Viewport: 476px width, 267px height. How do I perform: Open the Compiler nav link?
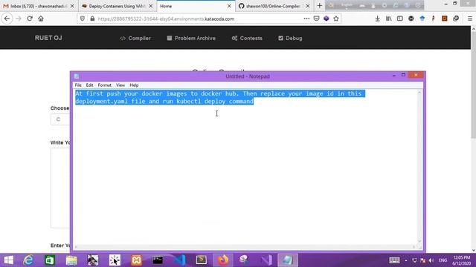(135, 38)
